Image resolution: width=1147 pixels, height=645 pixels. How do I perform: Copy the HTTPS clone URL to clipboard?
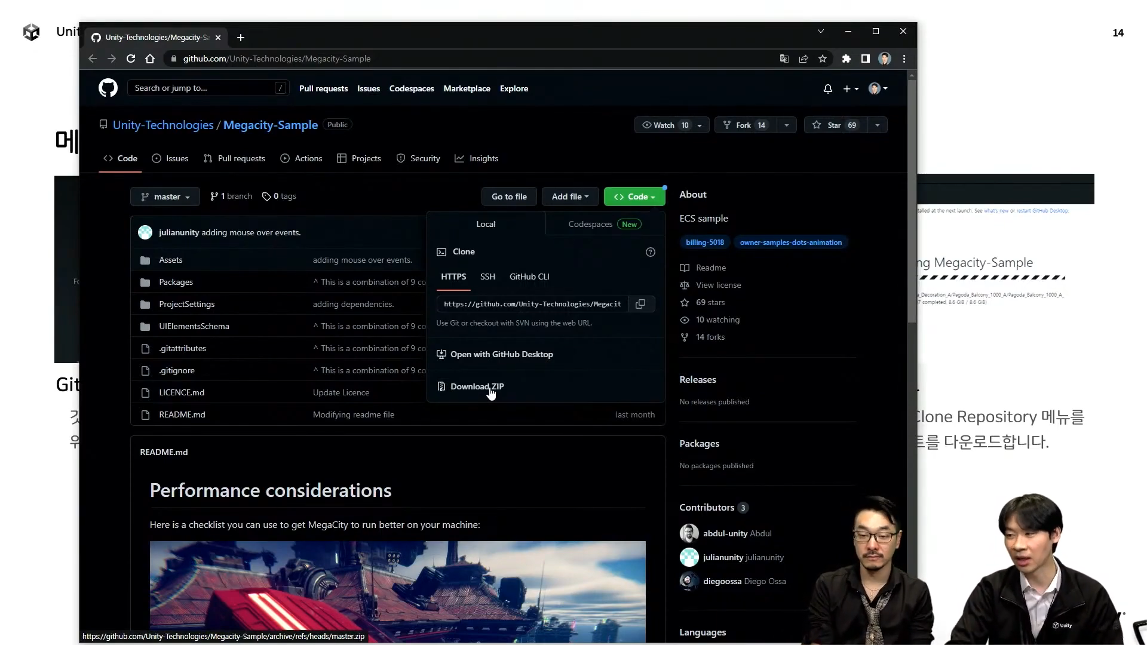[x=640, y=304]
